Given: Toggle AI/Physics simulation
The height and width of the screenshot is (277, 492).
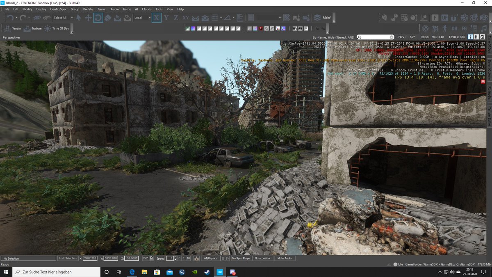Looking at the screenshot, I should [x=211, y=258].
